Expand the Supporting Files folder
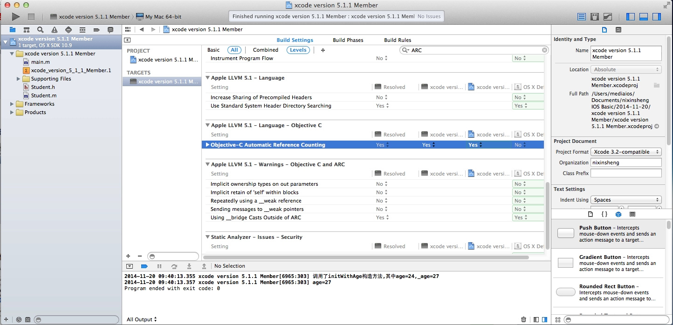This screenshot has width=673, height=325. pyautogui.click(x=19, y=79)
